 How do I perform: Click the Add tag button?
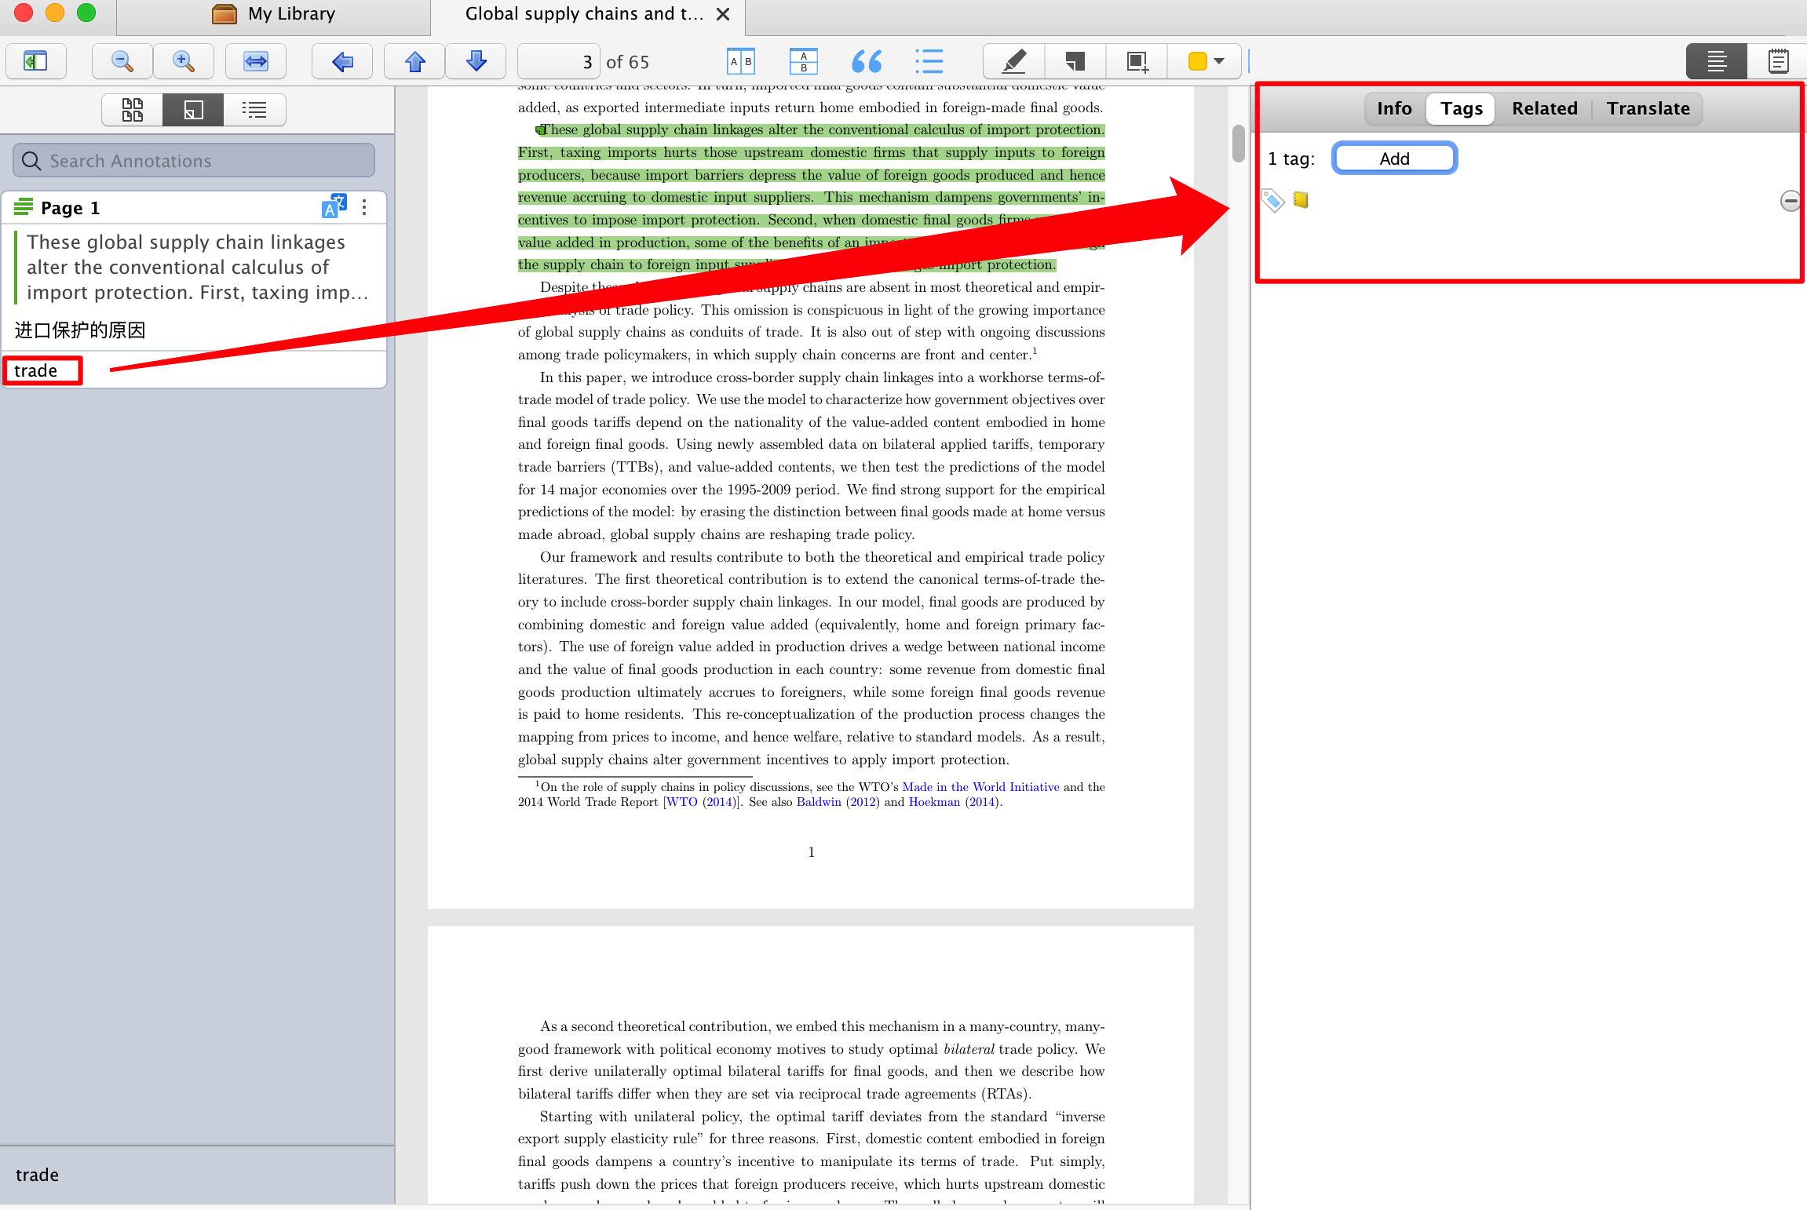[x=1395, y=158]
